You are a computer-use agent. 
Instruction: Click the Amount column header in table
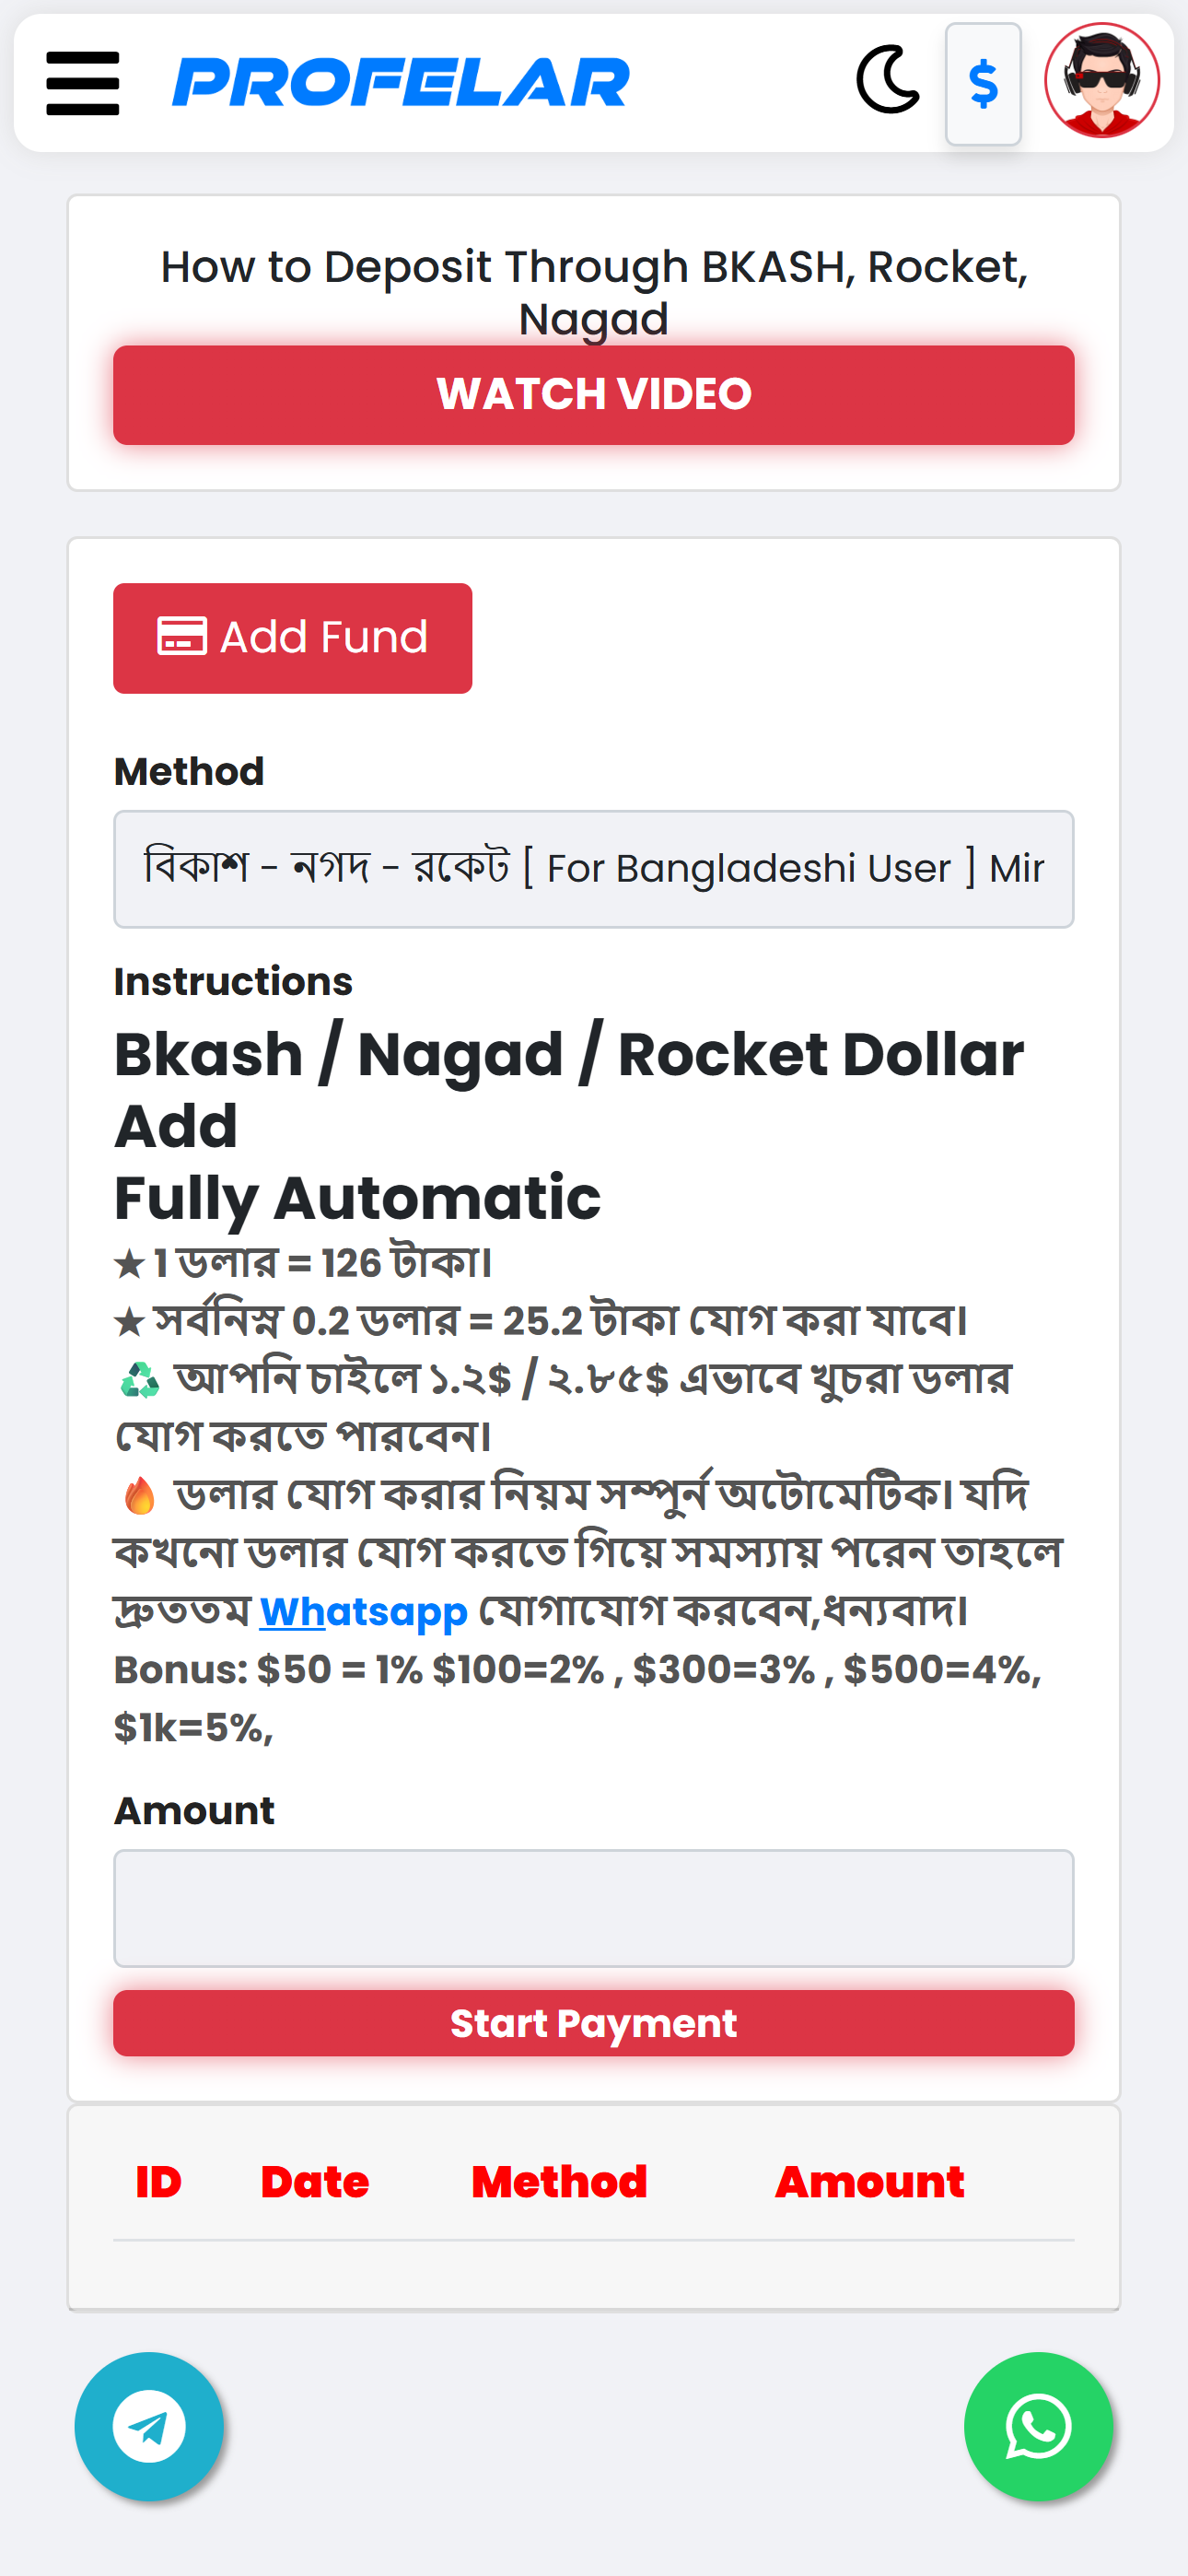(870, 2182)
